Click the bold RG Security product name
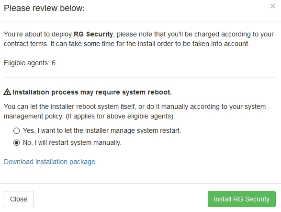This screenshot has height=212, width=281. point(93,34)
